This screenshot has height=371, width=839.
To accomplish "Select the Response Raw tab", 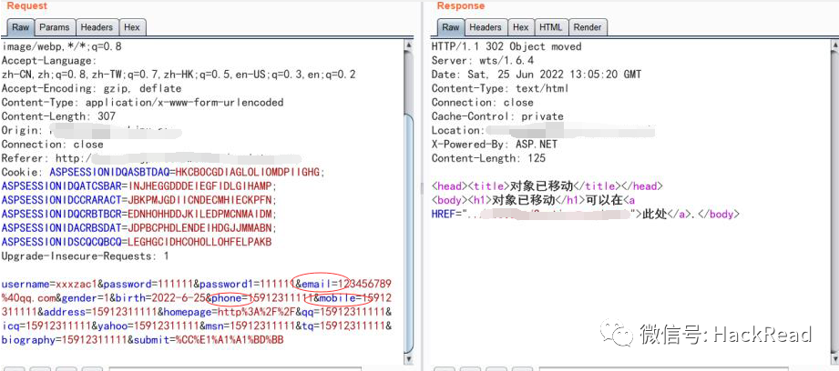I will (450, 27).
